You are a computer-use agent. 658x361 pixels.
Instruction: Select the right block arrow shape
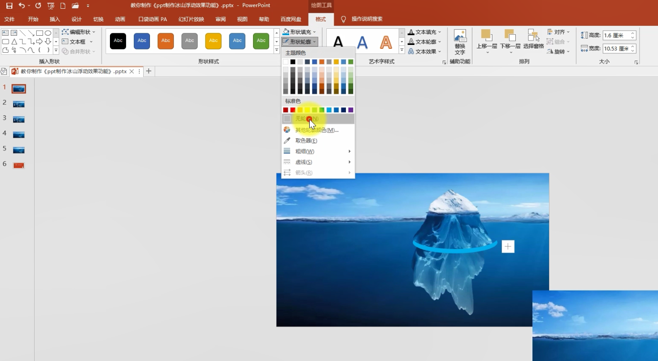[40, 42]
